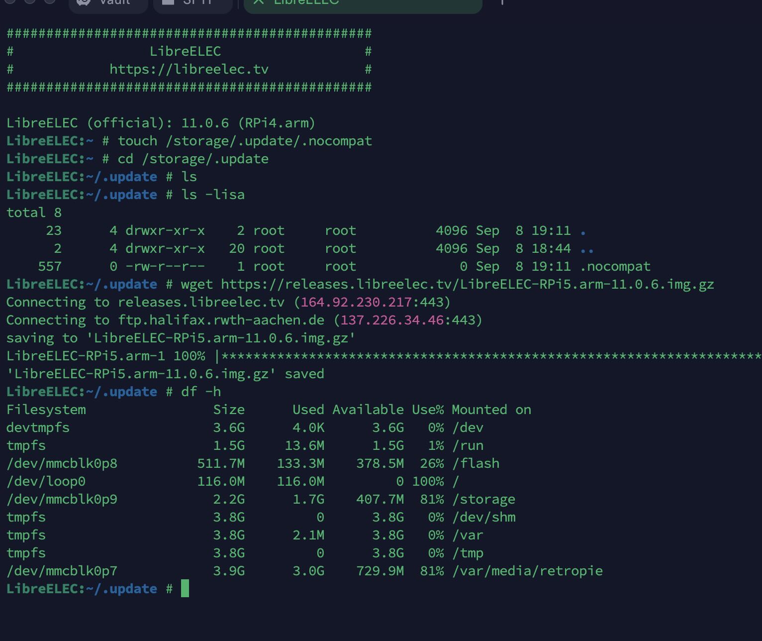This screenshot has width=762, height=641.
Task: Click the .nocompat filename in the listing
Action: (615, 266)
